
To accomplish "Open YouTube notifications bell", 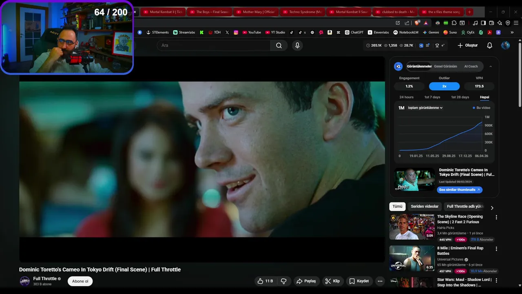I will [490, 45].
